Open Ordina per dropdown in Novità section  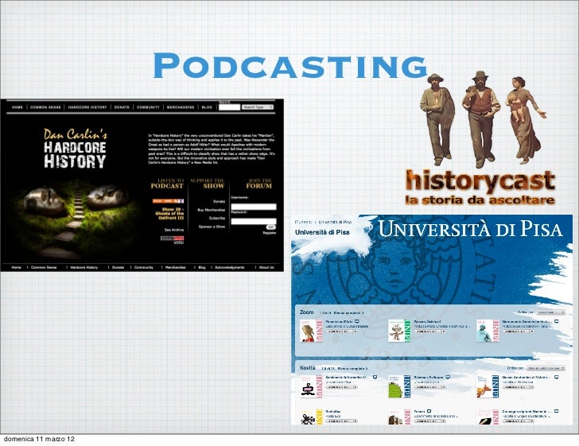click(546, 368)
